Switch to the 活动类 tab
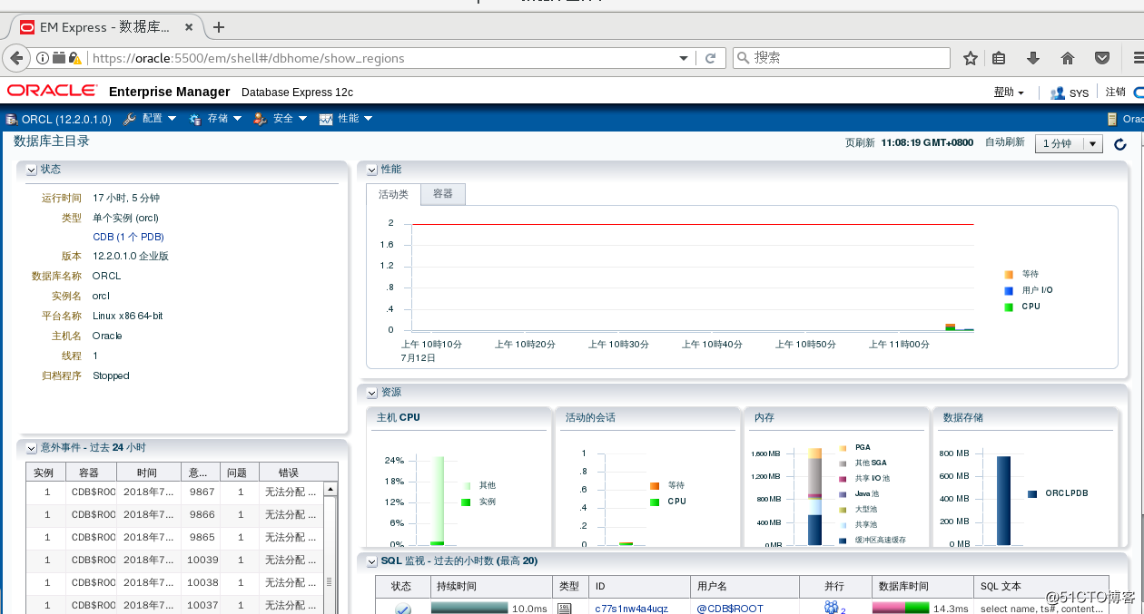Viewport: 1144px width, 614px height. (393, 194)
